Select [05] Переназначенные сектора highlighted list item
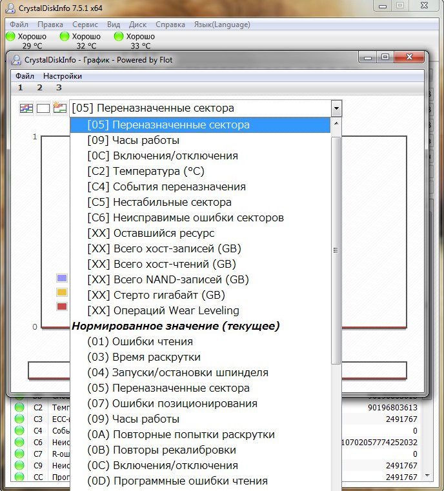This screenshot has width=444, height=491. pyautogui.click(x=201, y=125)
